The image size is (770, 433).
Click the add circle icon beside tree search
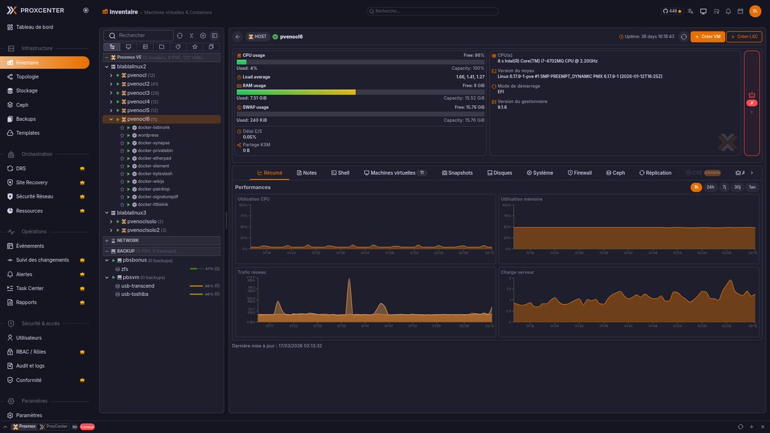203,35
